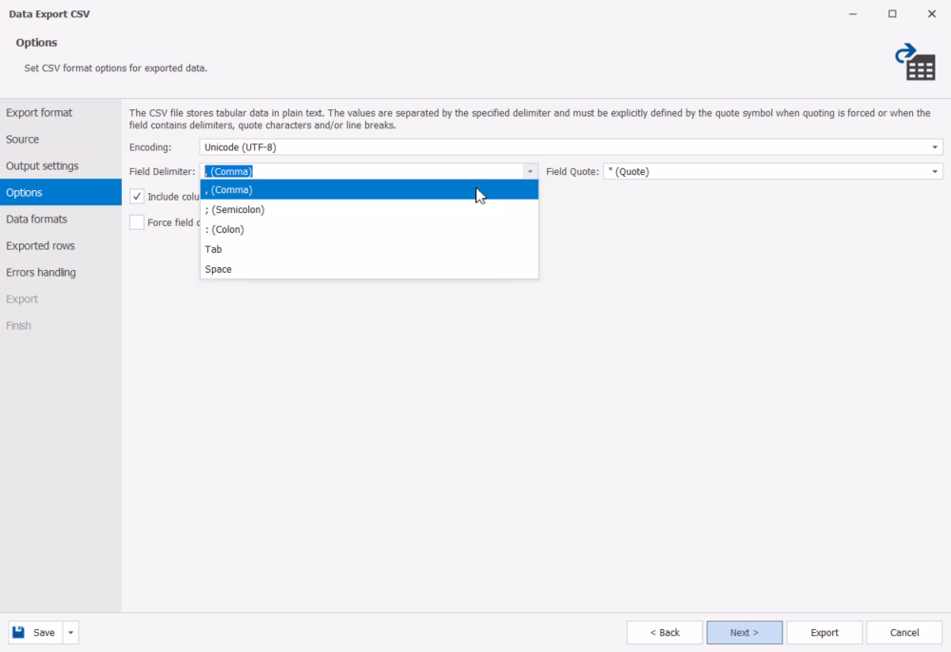Open the Source page in sidebar
951x652 pixels.
point(61,140)
